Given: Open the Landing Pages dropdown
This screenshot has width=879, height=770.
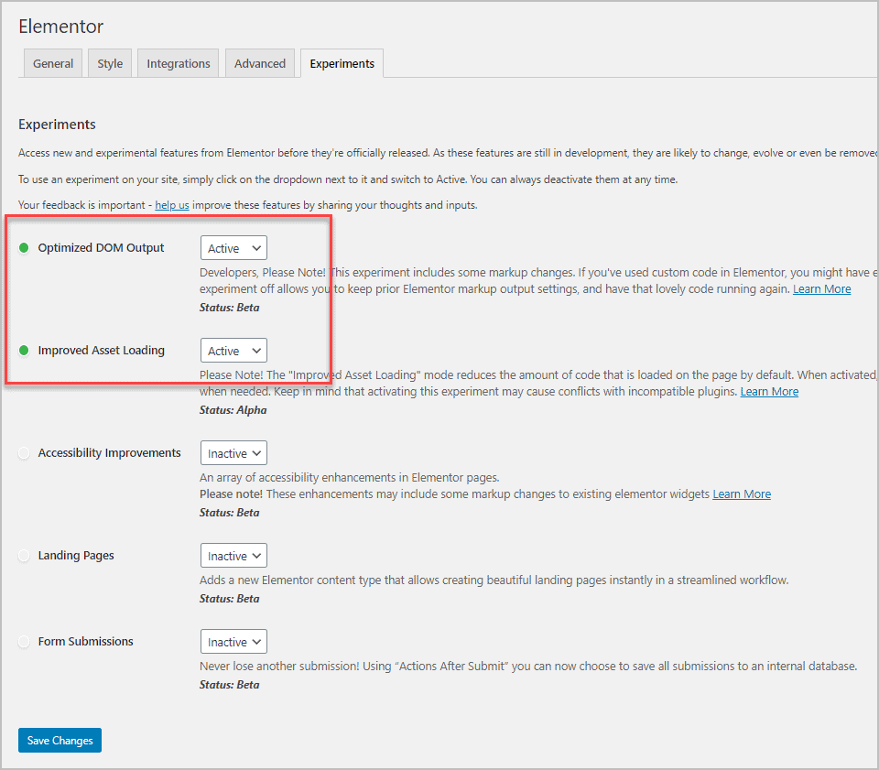Looking at the screenshot, I should coord(233,555).
